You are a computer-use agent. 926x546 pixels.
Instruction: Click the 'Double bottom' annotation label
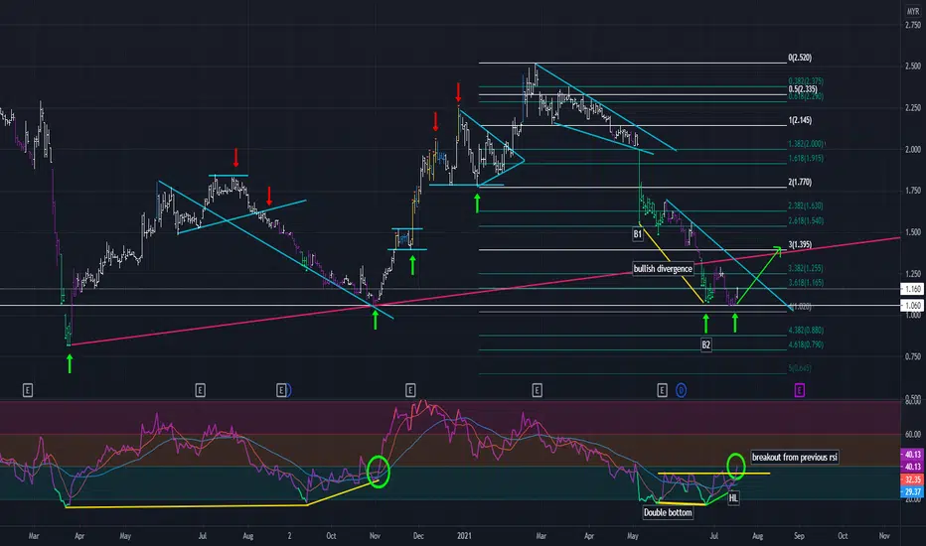(668, 512)
